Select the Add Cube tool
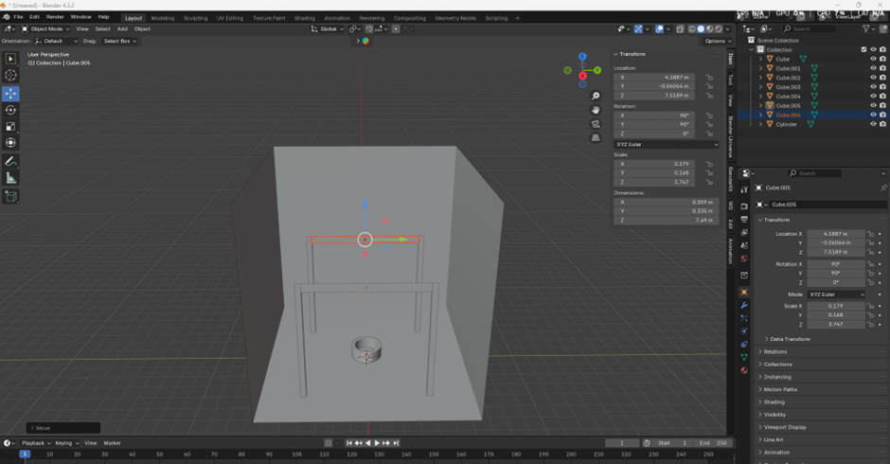The image size is (890, 464). click(x=10, y=197)
